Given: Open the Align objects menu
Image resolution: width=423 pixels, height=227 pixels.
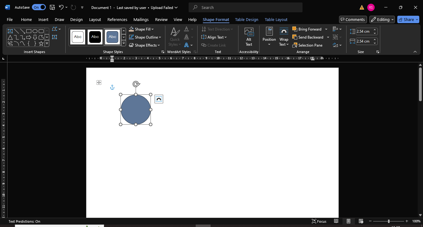Looking at the screenshot, I should click(337, 29).
